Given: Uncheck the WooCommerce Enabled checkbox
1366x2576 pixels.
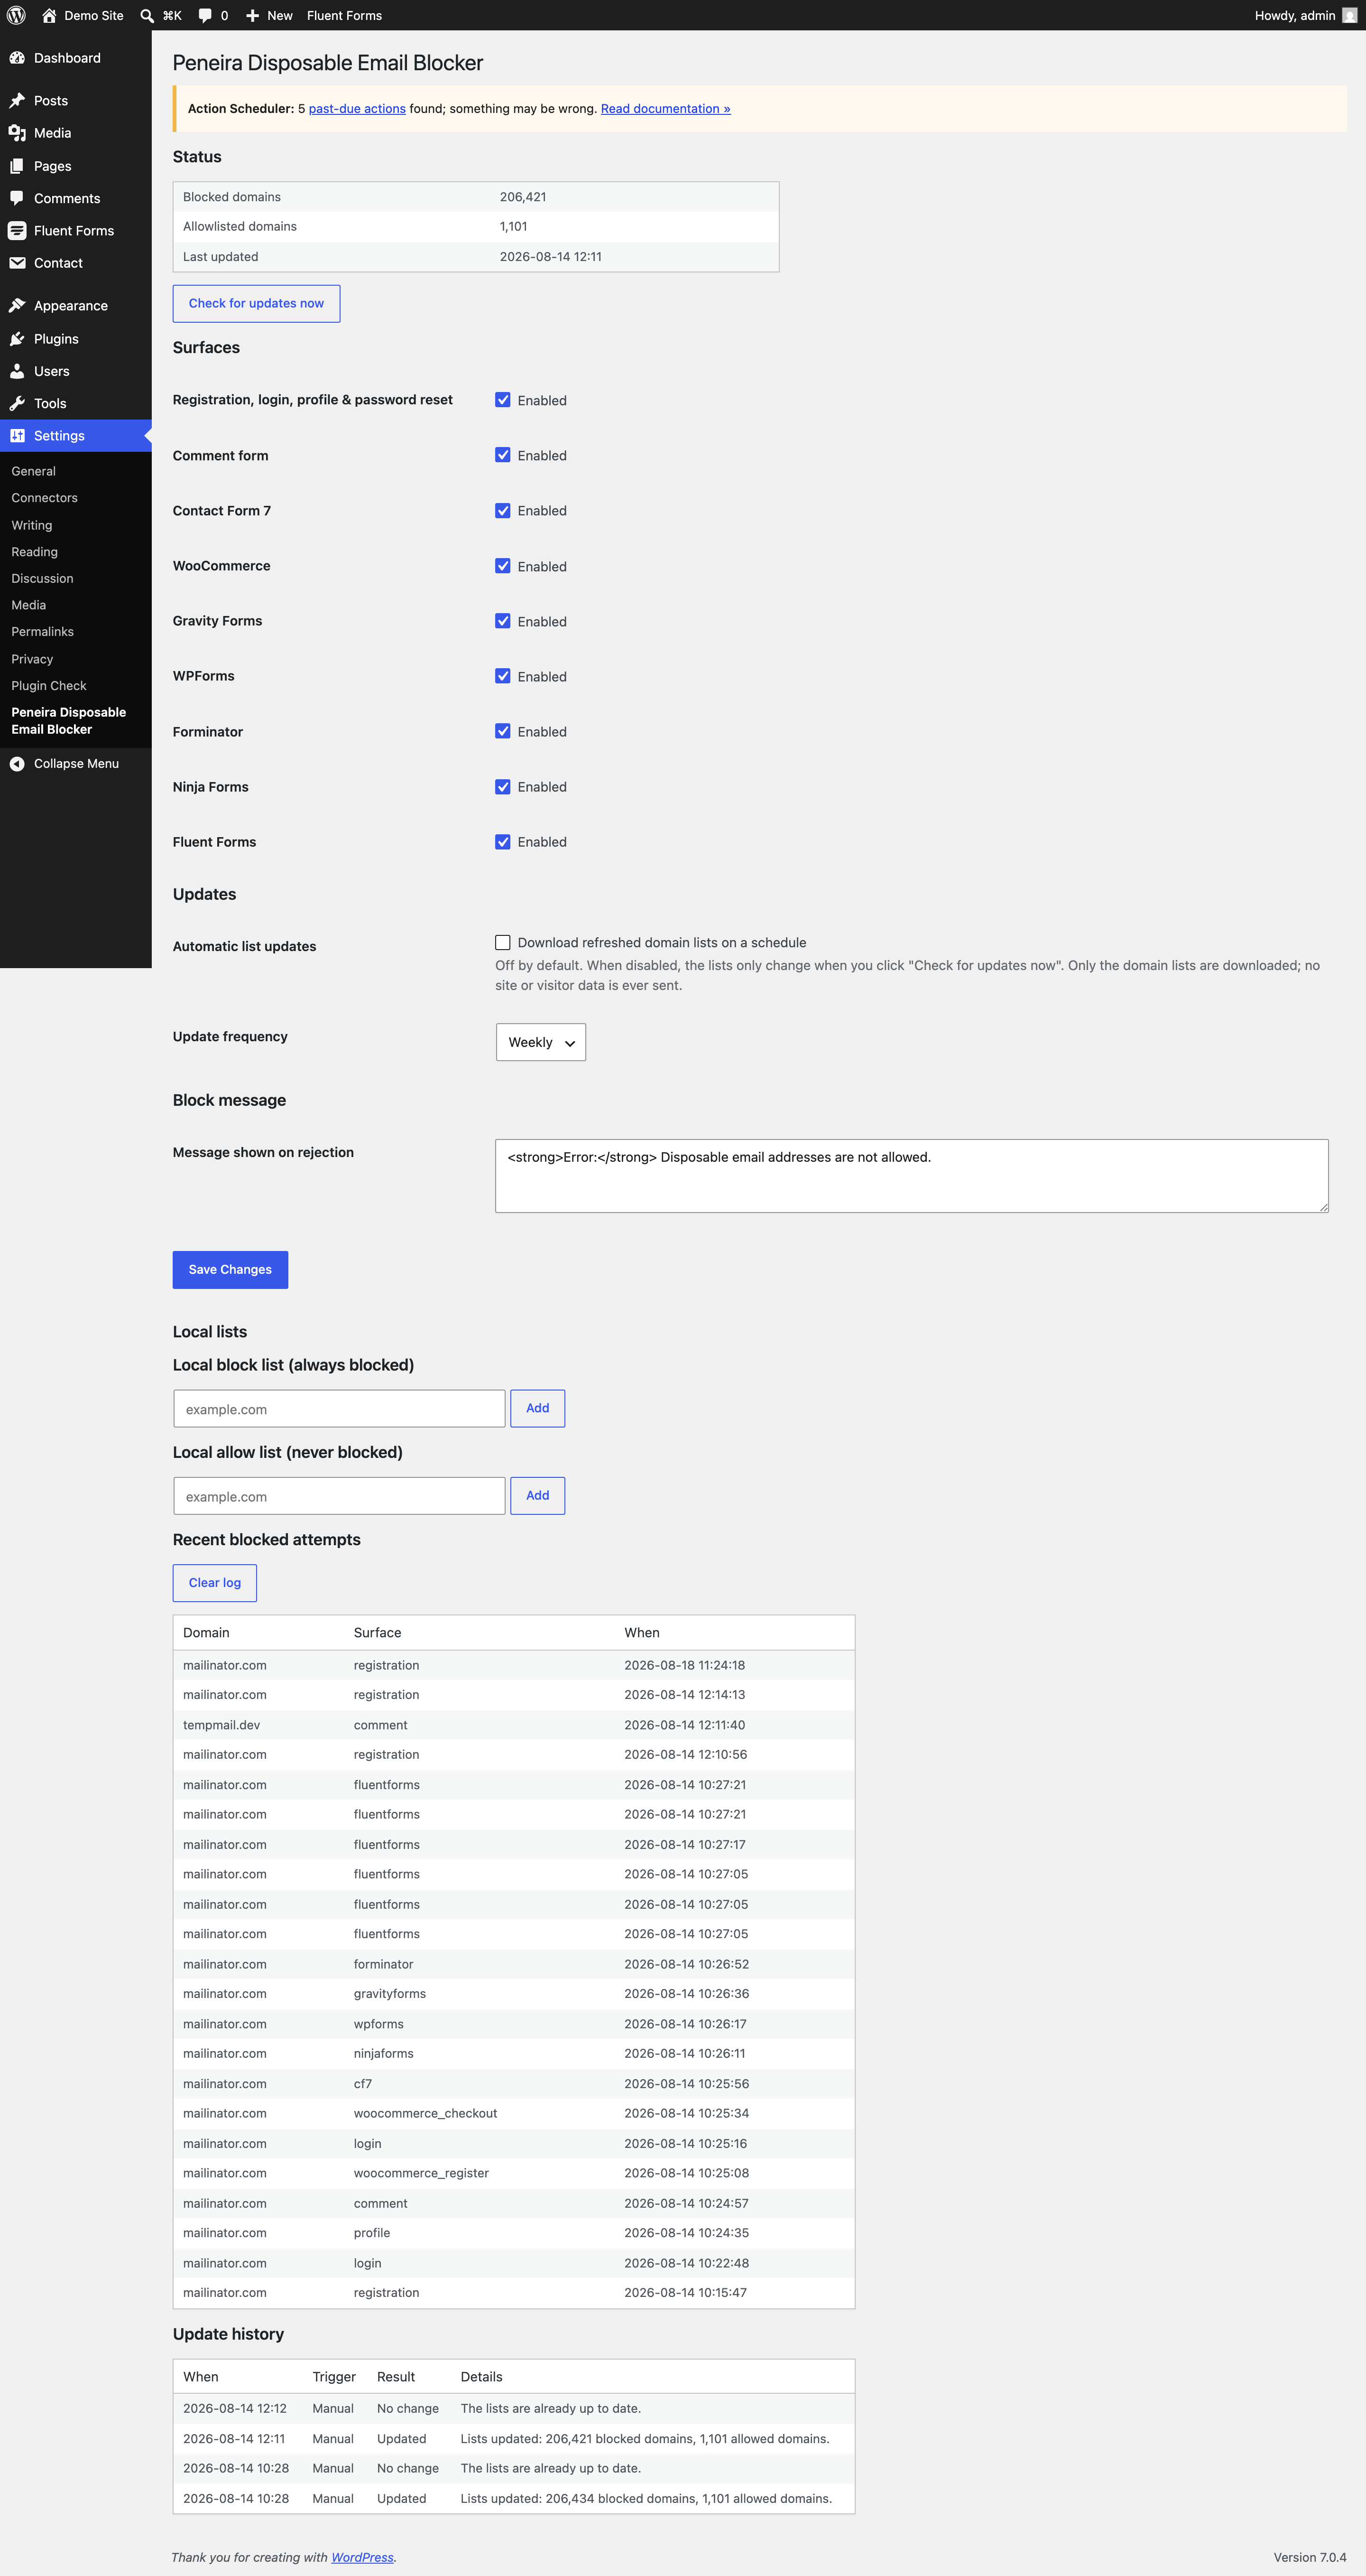Looking at the screenshot, I should 503,566.
